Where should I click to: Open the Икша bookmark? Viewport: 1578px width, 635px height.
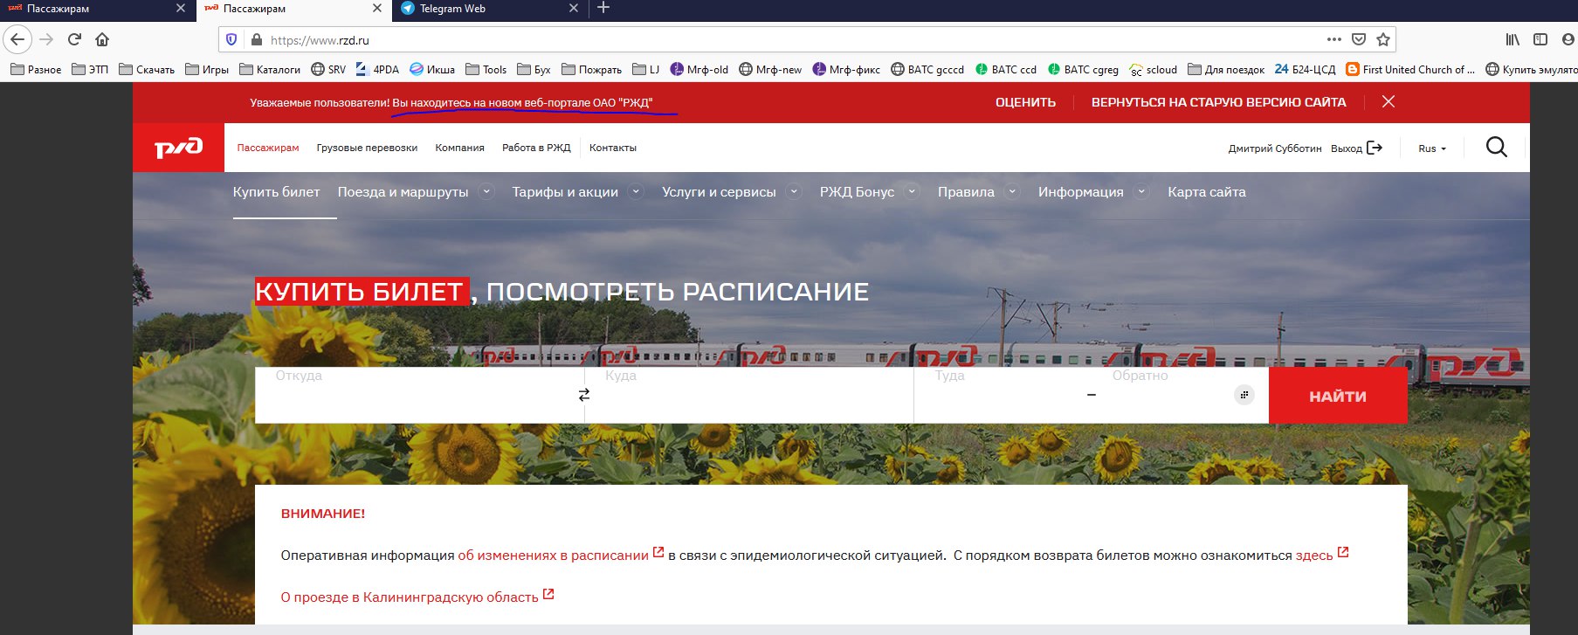click(x=432, y=69)
